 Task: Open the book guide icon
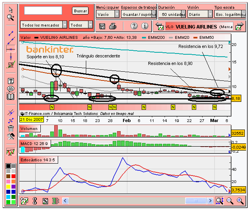point(11,96)
